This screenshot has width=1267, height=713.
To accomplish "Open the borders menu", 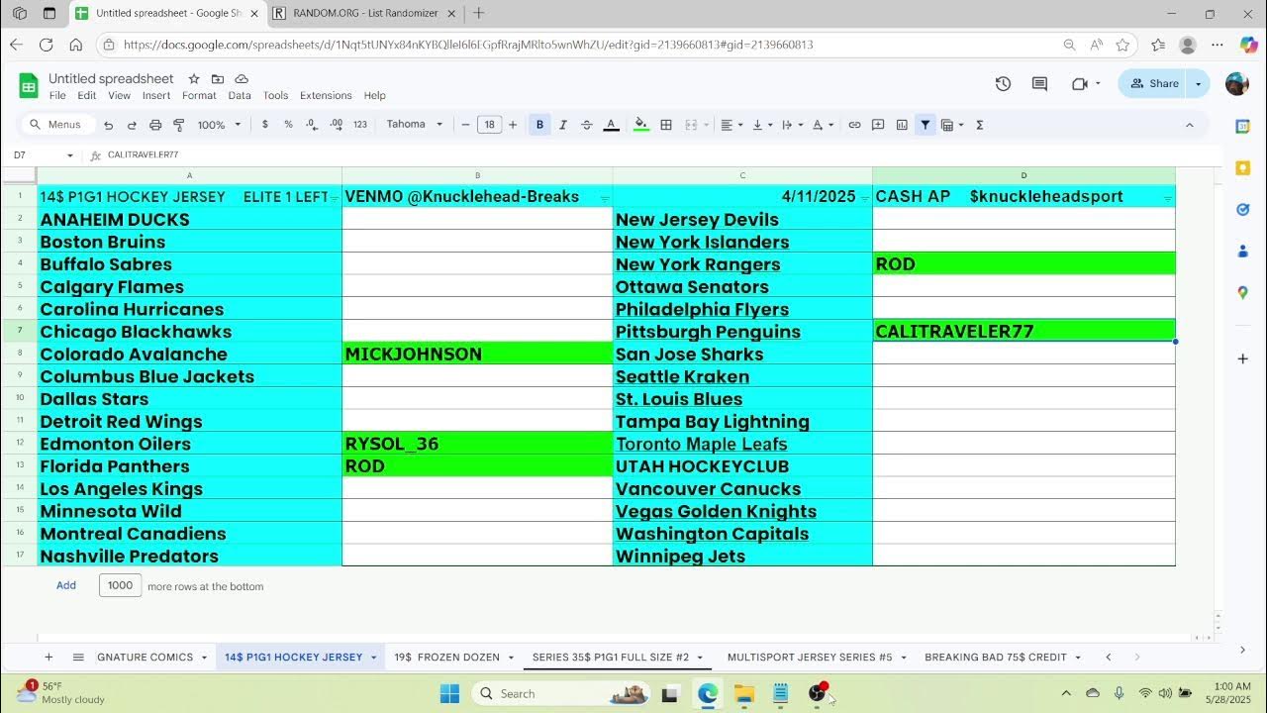I will [666, 125].
